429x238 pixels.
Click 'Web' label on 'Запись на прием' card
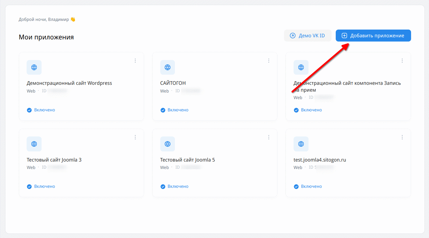click(298, 97)
